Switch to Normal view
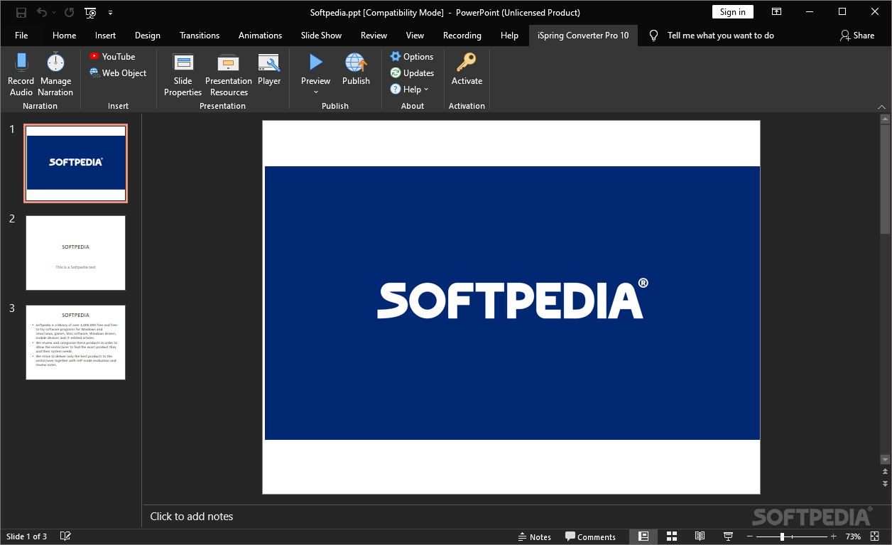The image size is (892, 545). coord(643,536)
